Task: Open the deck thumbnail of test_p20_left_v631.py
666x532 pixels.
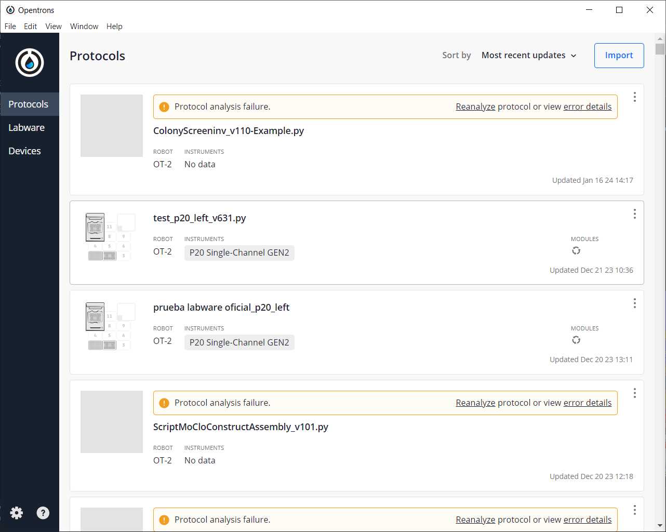Action: click(x=111, y=237)
